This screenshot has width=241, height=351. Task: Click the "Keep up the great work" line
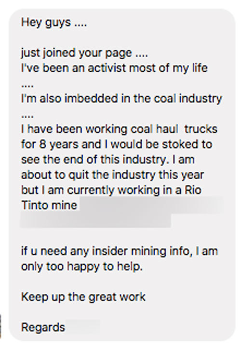click(x=83, y=297)
